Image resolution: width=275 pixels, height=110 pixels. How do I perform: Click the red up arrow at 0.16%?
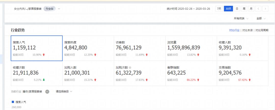(x=250, y=55)
